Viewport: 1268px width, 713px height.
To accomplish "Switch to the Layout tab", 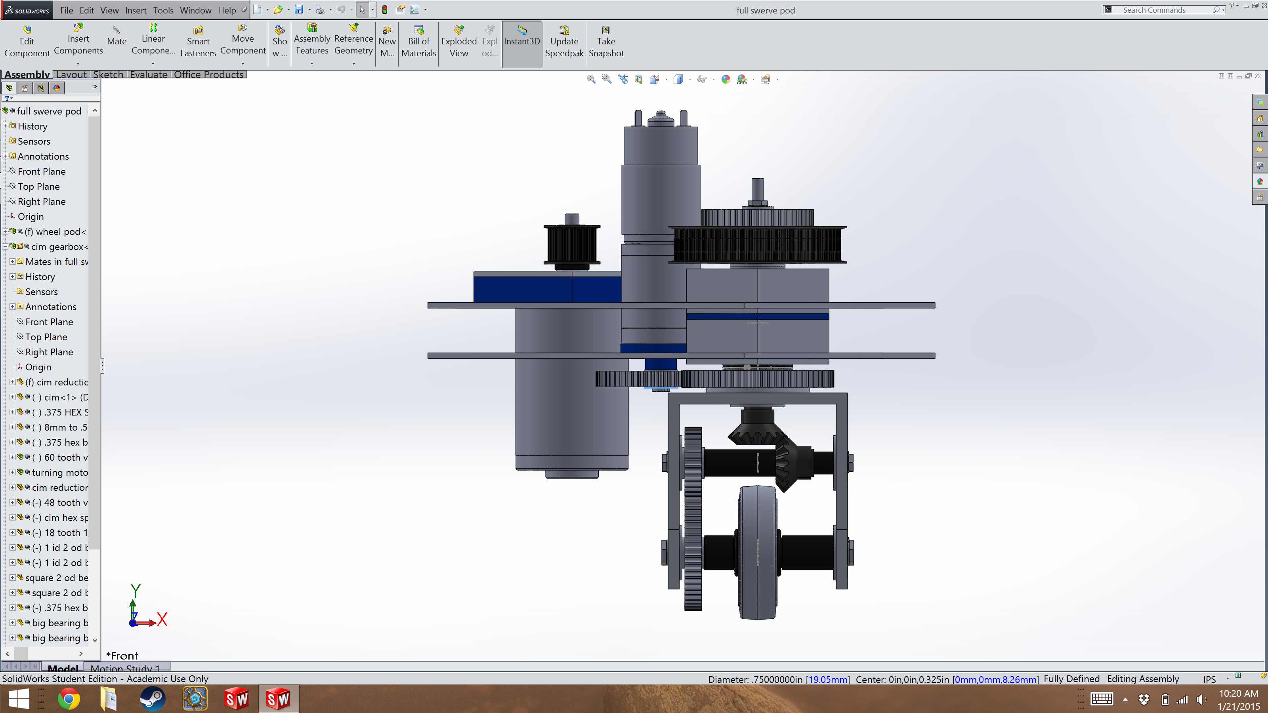I will click(x=72, y=74).
